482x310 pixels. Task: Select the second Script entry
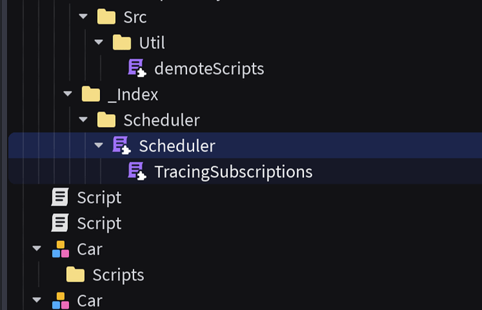[x=99, y=223]
